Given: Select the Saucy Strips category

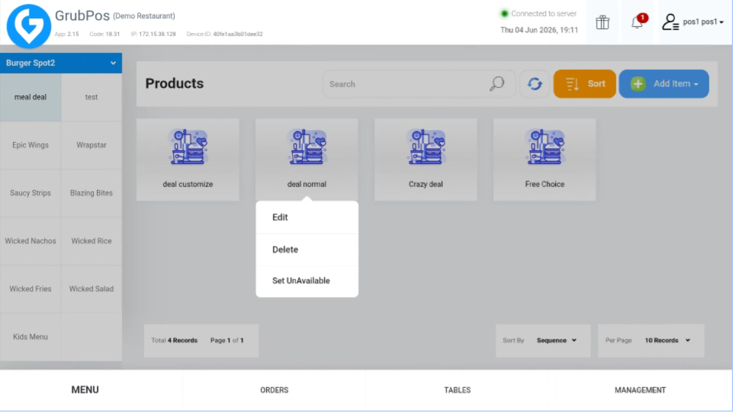Looking at the screenshot, I should (x=31, y=193).
